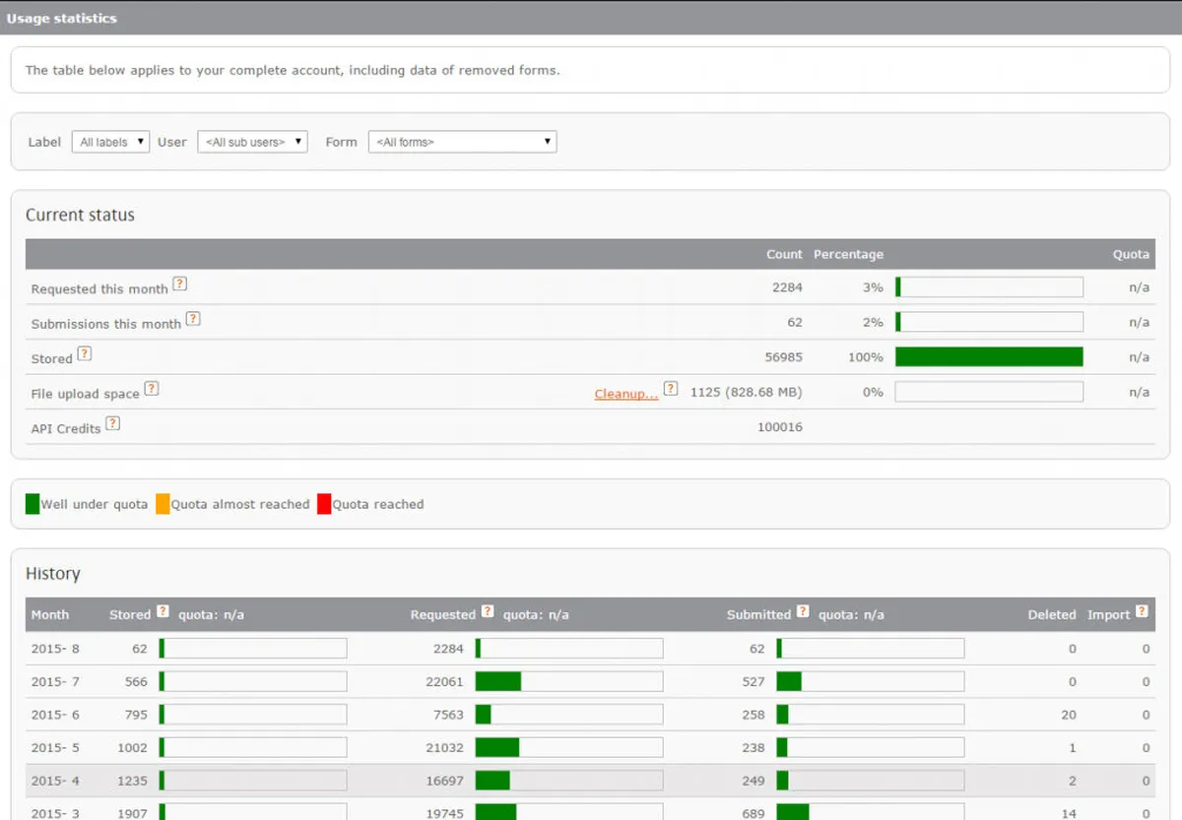Viewport: 1182px width, 820px height.
Task: Click the orange Quota almost reached swatch
Action: (163, 504)
